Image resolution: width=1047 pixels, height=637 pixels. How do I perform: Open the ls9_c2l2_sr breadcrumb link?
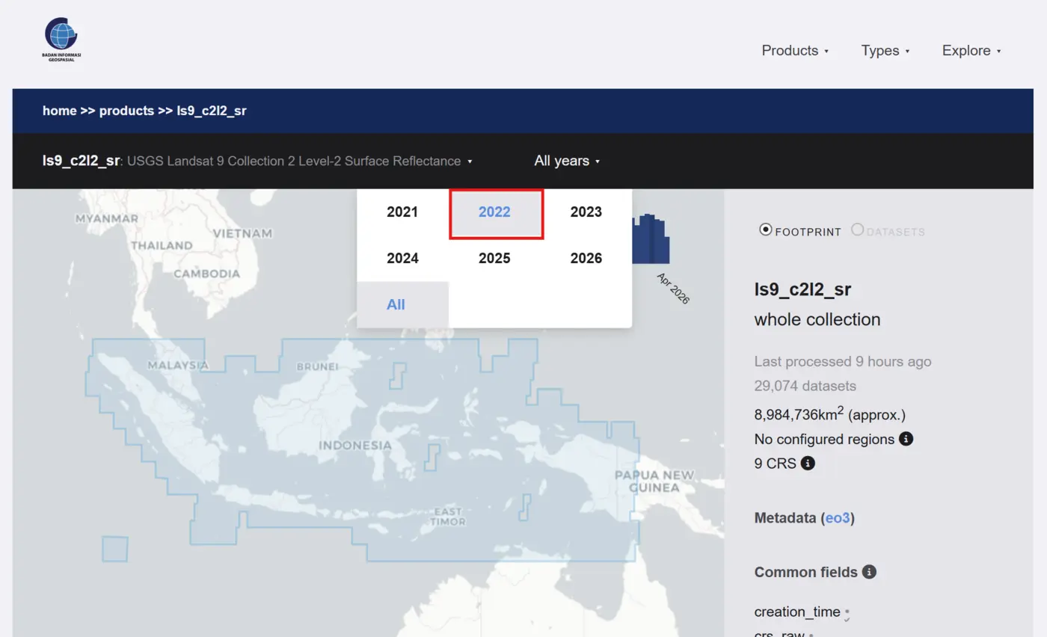tap(212, 111)
